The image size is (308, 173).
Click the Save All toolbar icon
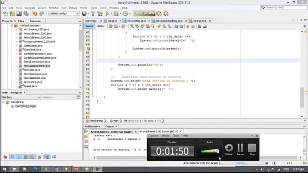coord(26,13)
